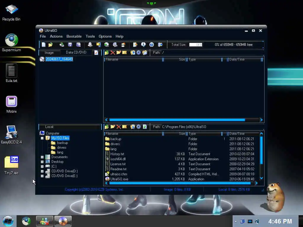Select ultraiso.chm in the local file list
303x227 pixels.
click(x=119, y=174)
